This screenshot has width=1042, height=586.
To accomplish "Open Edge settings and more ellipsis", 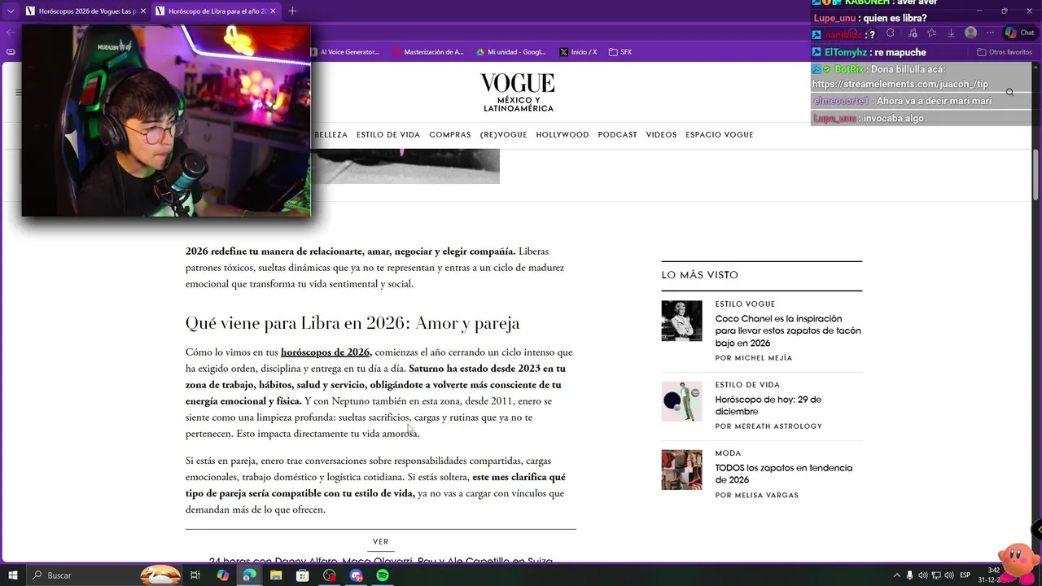I will [x=991, y=33].
